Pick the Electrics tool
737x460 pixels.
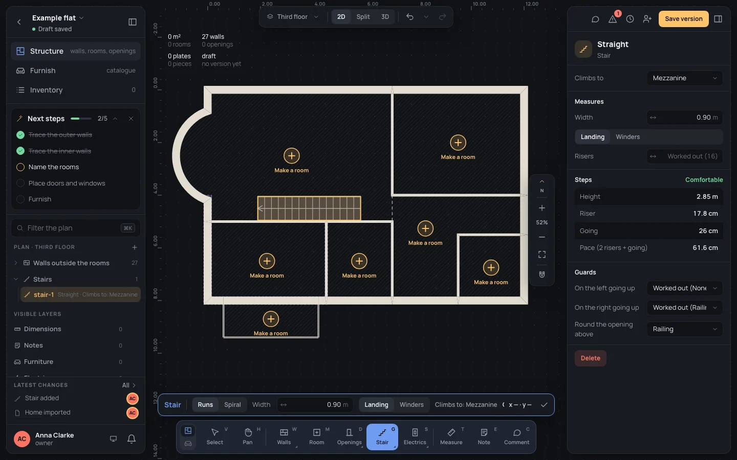click(x=415, y=436)
